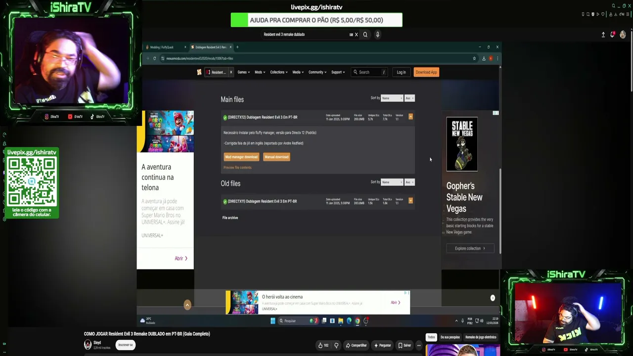Open Chrome from the taskbar

[x=357, y=321]
